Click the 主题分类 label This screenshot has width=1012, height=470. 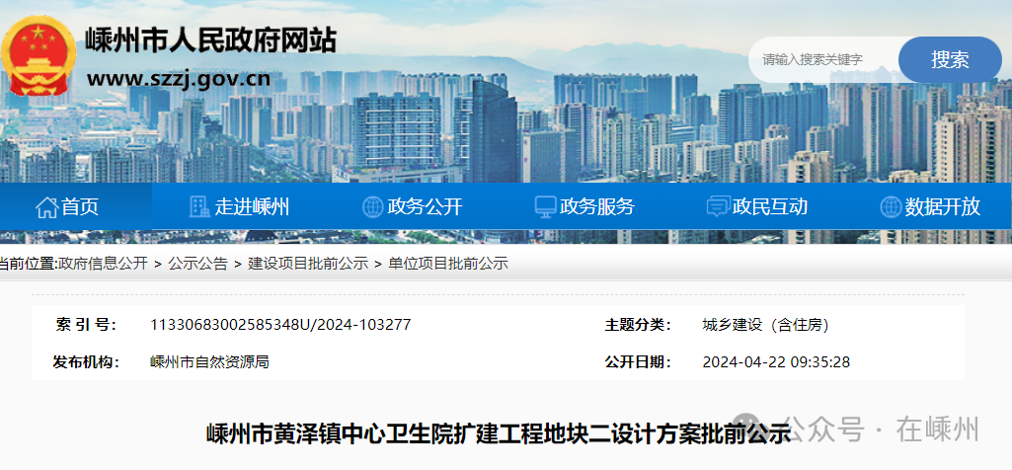point(638,324)
